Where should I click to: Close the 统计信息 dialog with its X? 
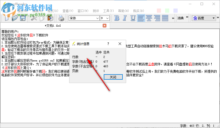[120, 44]
